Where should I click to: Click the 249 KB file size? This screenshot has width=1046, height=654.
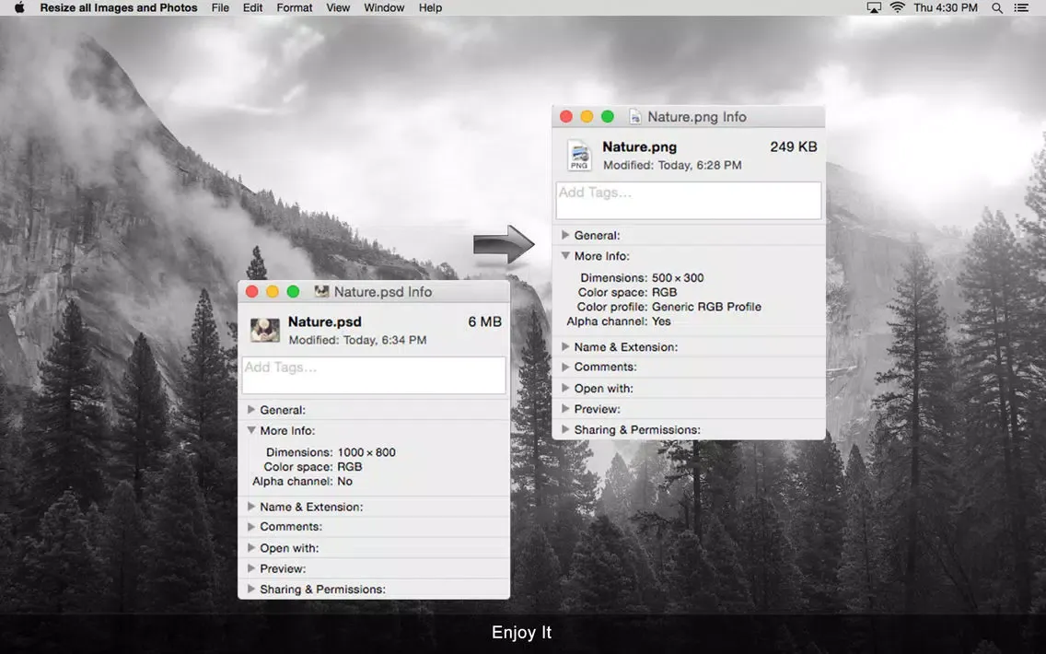(793, 146)
